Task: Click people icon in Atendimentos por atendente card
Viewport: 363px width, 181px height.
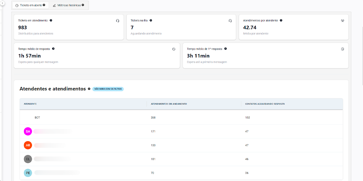Action: tap(342, 21)
